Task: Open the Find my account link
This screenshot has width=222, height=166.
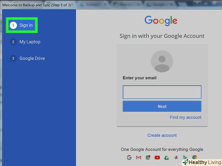Action: click(x=185, y=117)
